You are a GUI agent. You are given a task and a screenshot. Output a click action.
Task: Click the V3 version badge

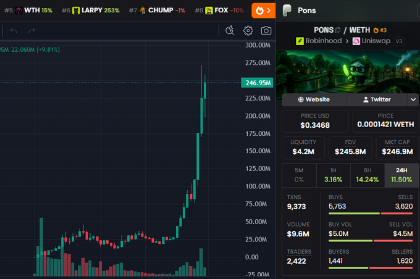coord(399,41)
